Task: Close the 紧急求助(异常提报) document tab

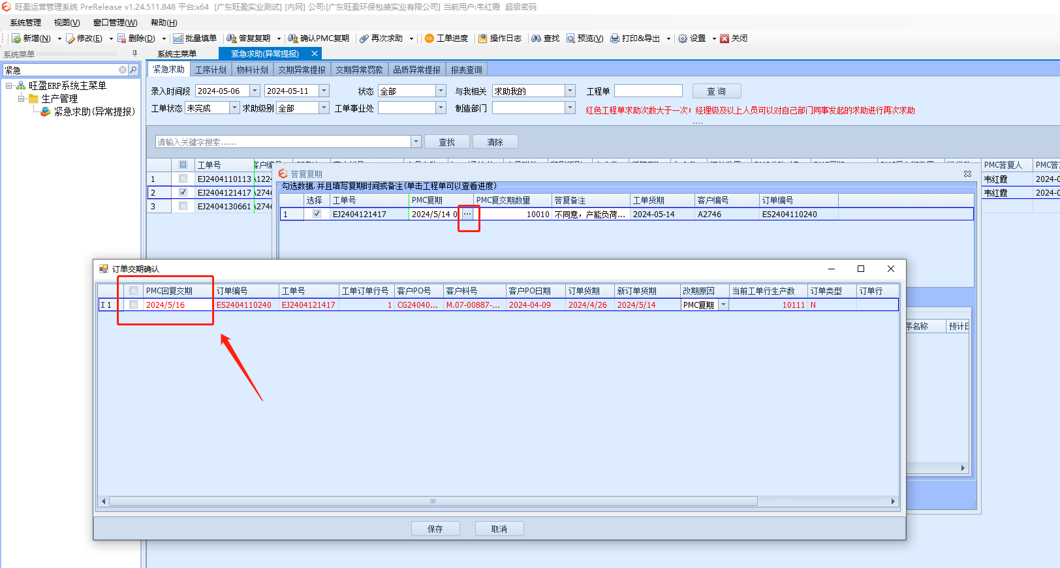Action: coord(315,53)
